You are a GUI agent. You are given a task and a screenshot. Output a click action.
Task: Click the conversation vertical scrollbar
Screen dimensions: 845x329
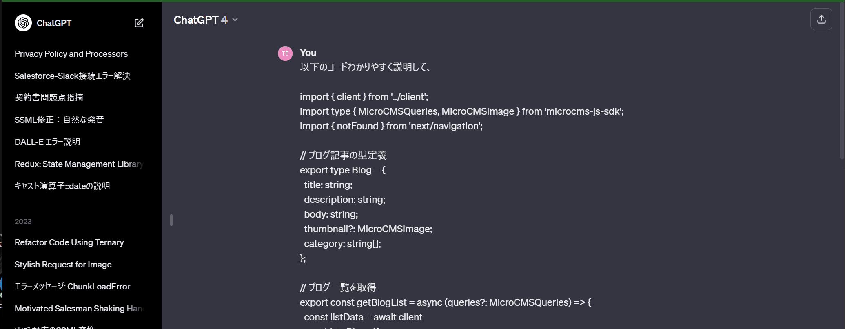click(842, 82)
